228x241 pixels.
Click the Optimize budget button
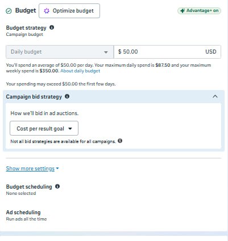[69, 11]
